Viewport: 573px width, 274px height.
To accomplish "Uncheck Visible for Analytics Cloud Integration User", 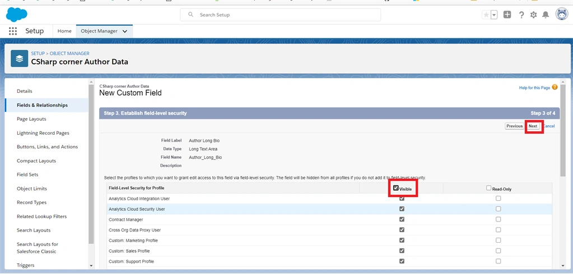I will click(x=402, y=199).
